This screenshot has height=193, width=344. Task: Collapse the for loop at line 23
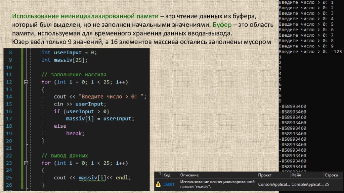click(x=26, y=163)
